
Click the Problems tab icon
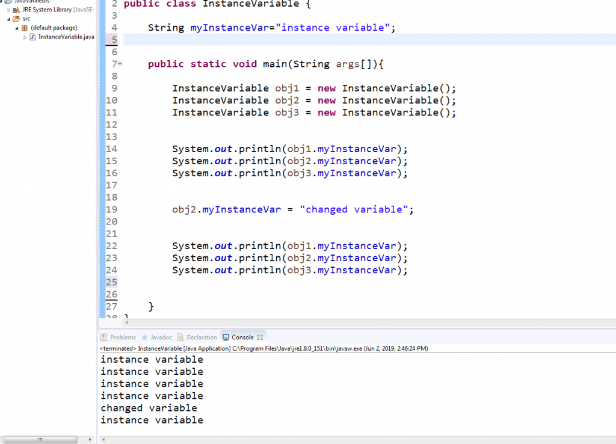point(104,337)
